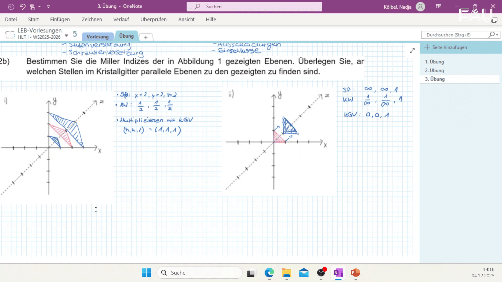Activate the search magnifier in Durchsuchen field
502x282 pixels.
click(491, 35)
